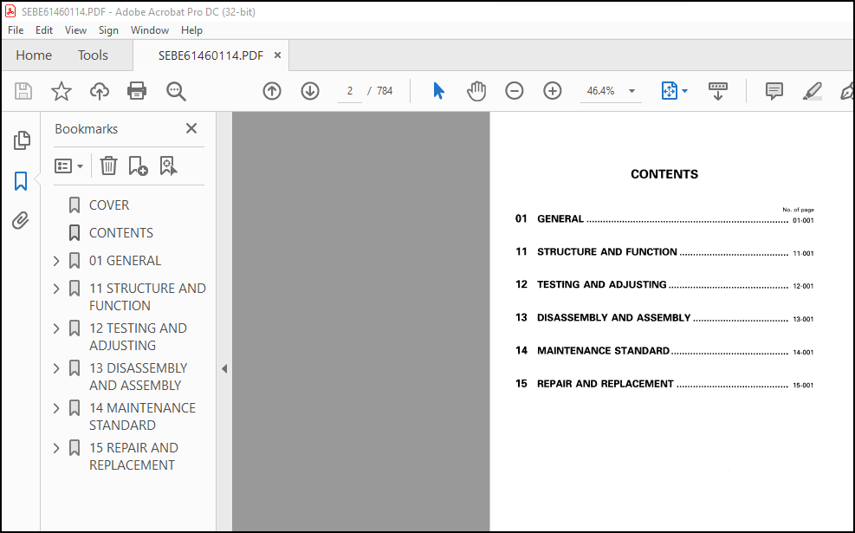Select the arrow selection tool
855x533 pixels.
tap(438, 90)
